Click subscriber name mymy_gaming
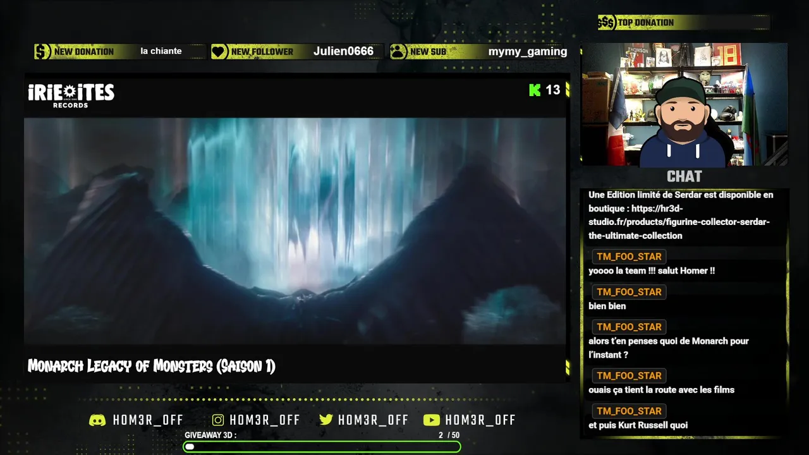Screen dimensions: 809x455 click(x=528, y=52)
